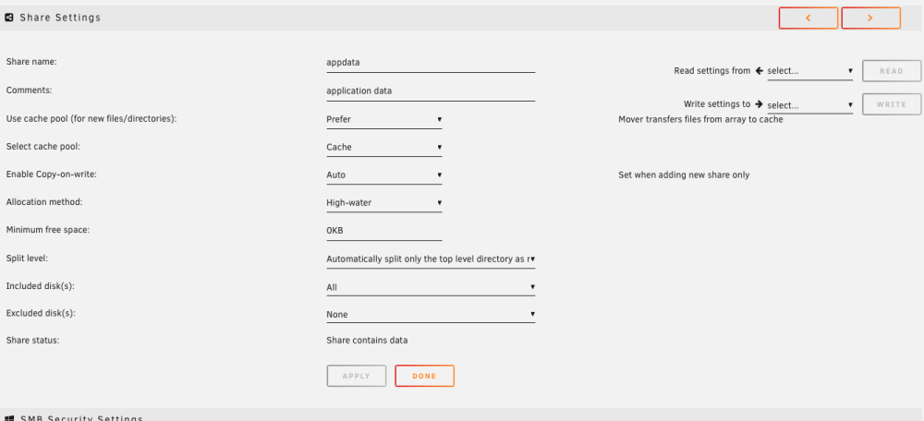The height and width of the screenshot is (421, 924).
Task: Click the 'Enable Copy-on-write:' label
Action: 51,174
